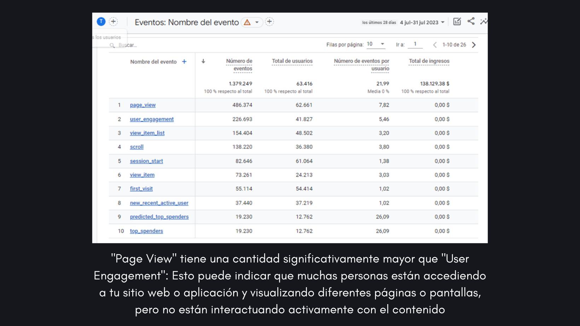Screen dimensions: 580x326
Task: Open the insights sparkline icon
Action: 483,22
